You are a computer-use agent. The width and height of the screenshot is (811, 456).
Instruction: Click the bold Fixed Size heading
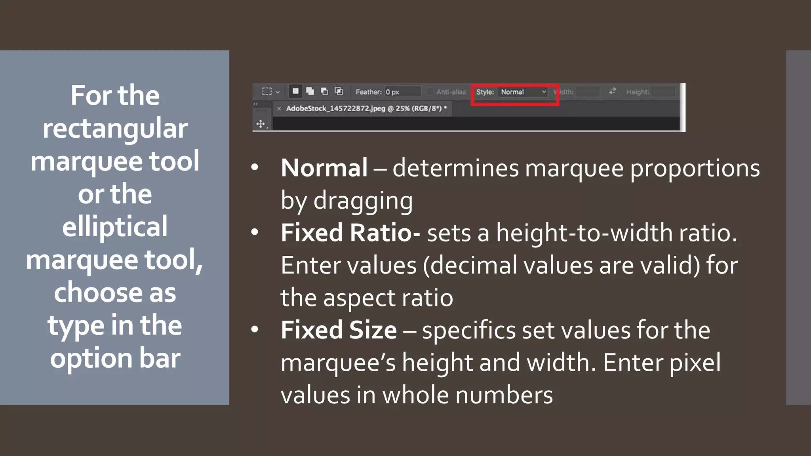point(339,330)
